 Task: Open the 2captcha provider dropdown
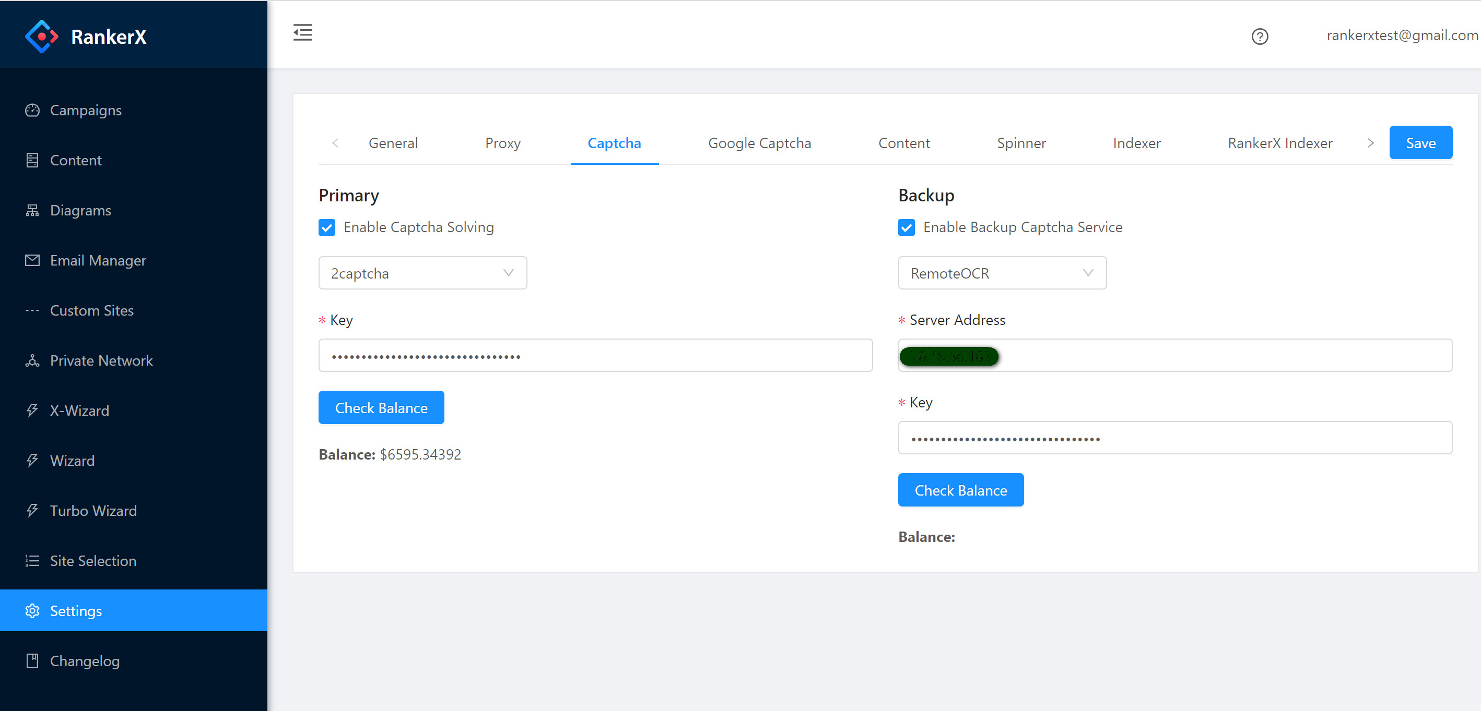(x=422, y=273)
